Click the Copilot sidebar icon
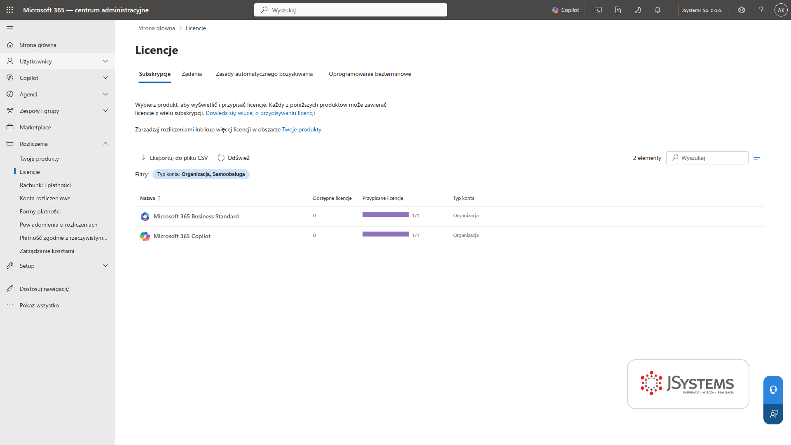This screenshot has width=791, height=445. (x=10, y=77)
